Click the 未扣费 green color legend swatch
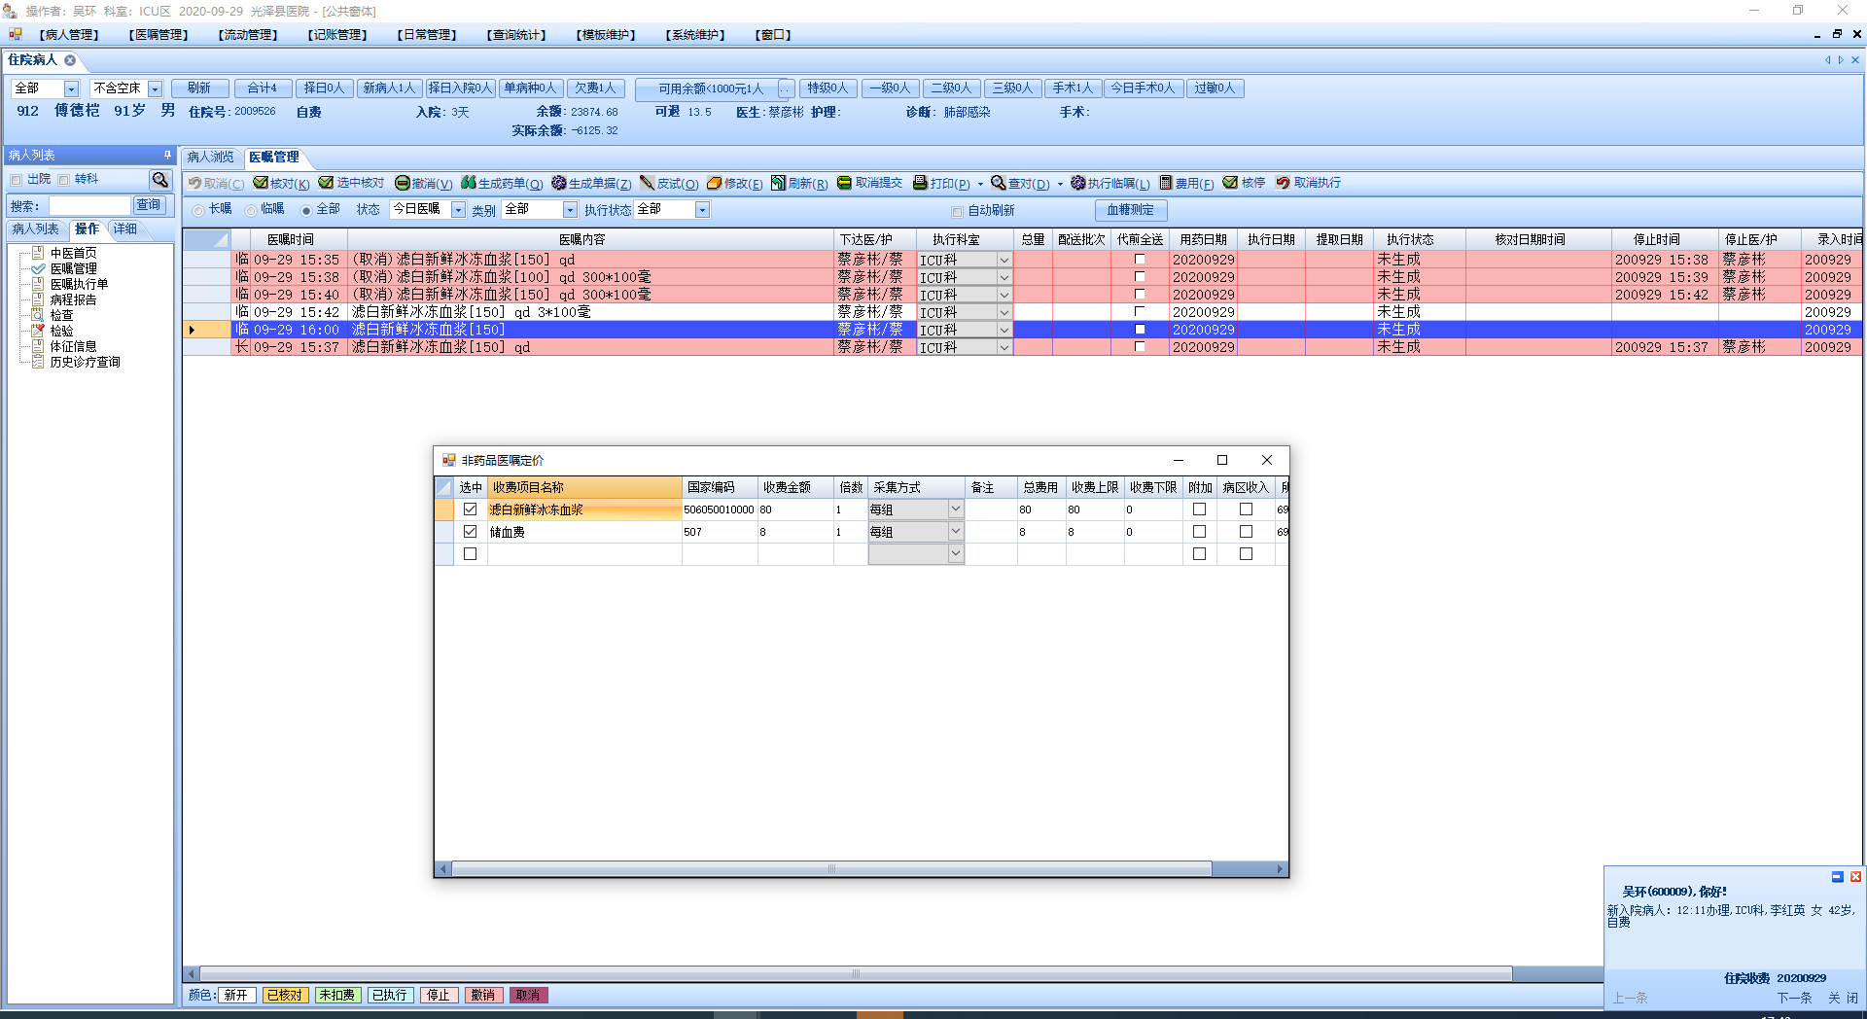This screenshot has width=1867, height=1019. (x=337, y=995)
